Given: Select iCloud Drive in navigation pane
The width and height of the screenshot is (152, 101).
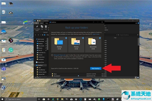Looking at the screenshot, I should [x=40, y=62].
